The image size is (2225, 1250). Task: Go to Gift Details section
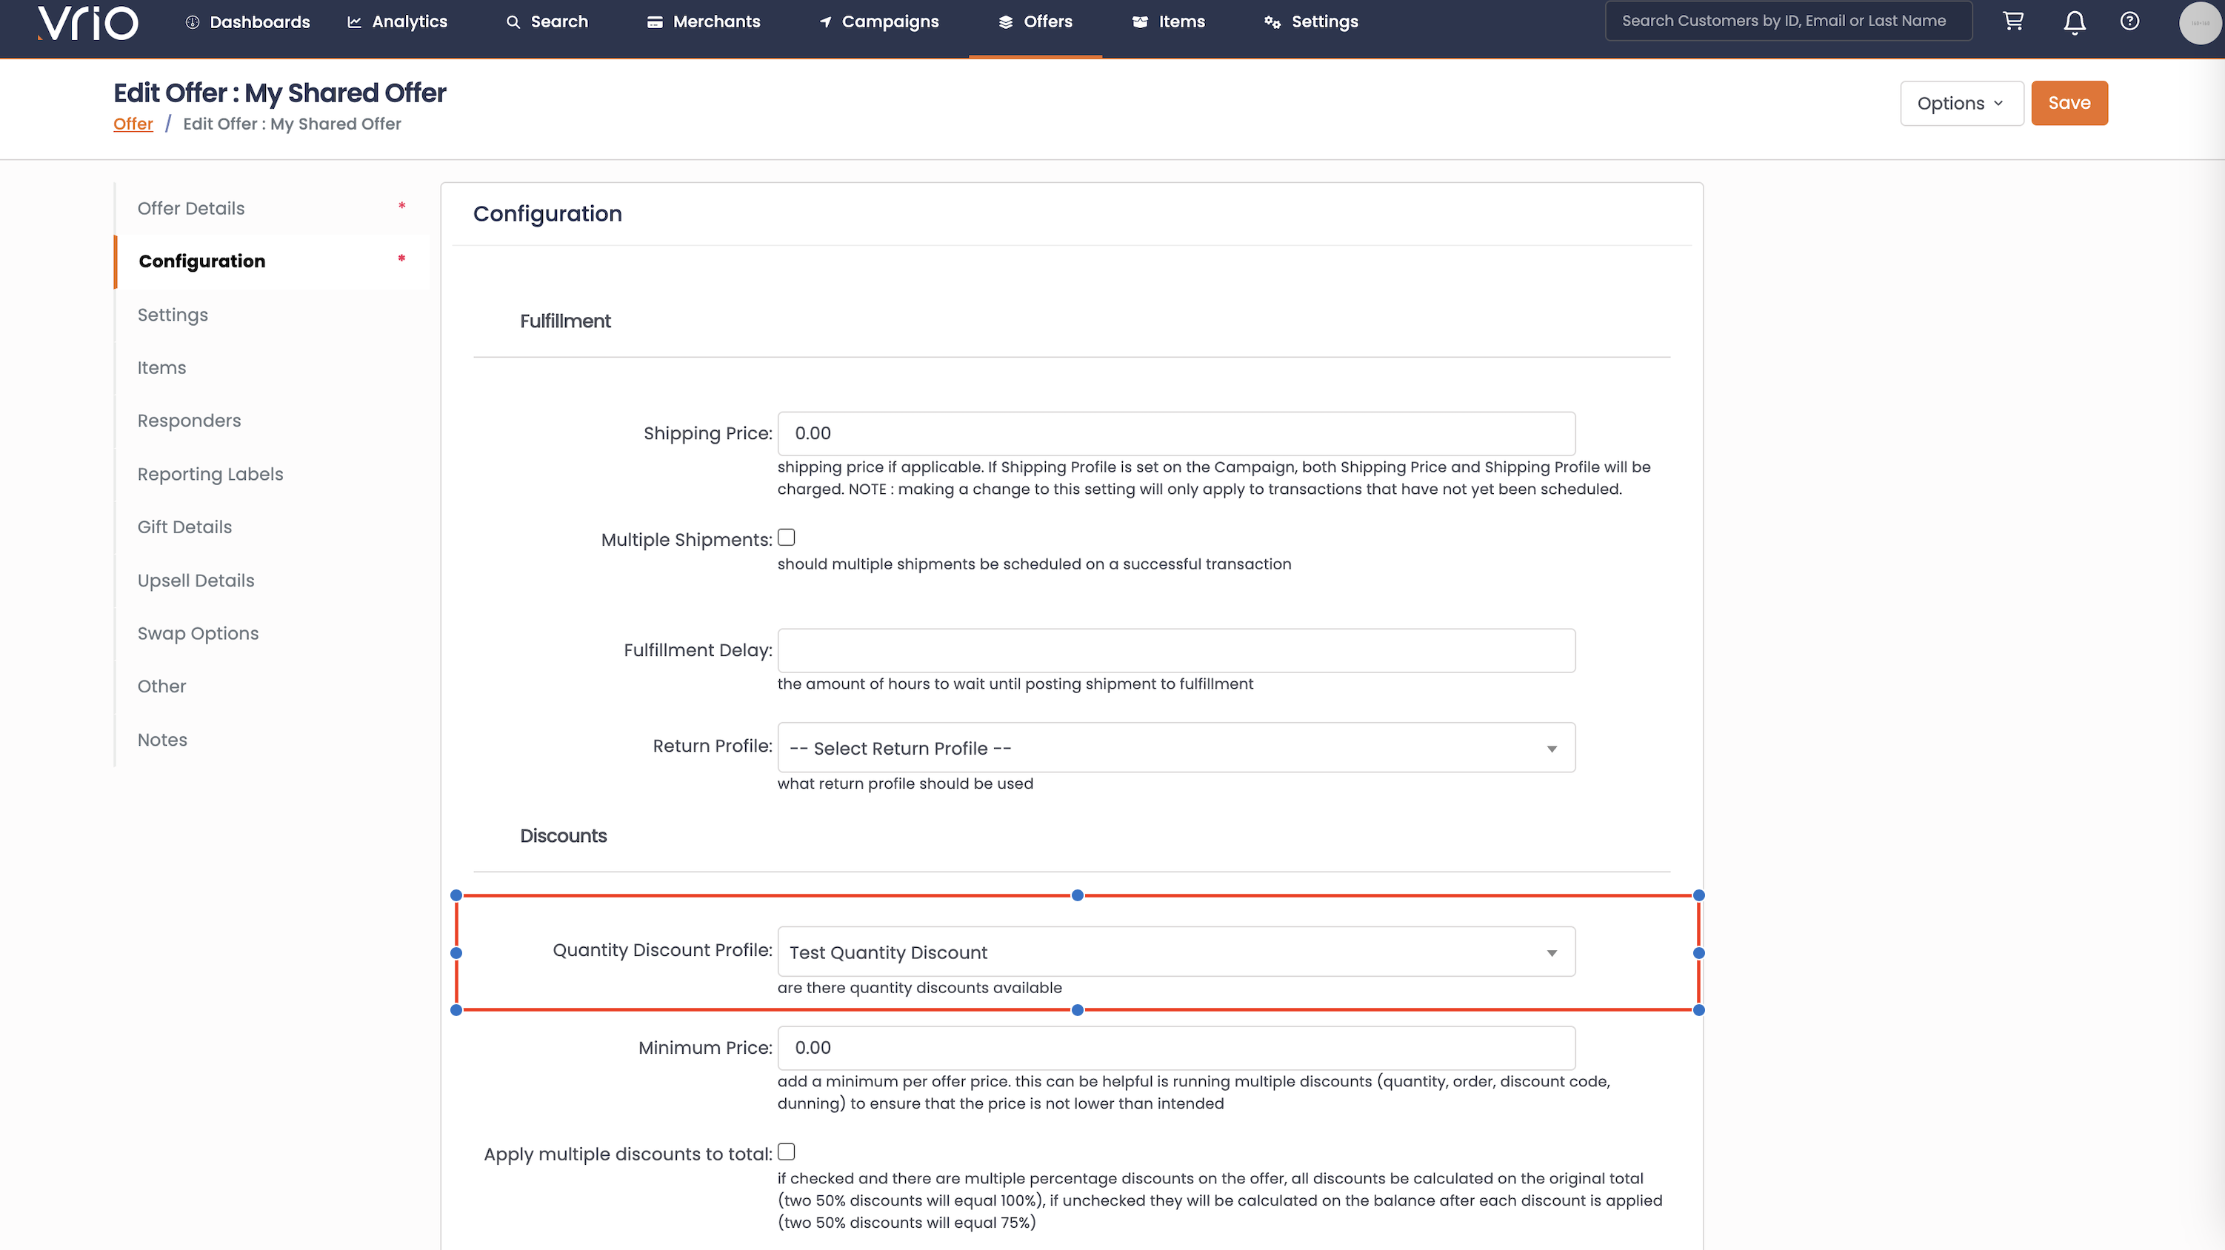coord(273,527)
